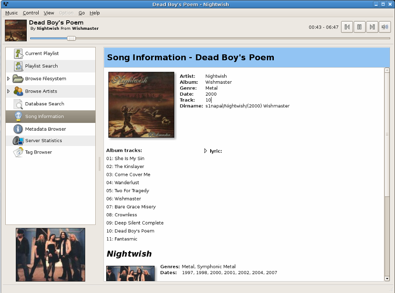Click the scroll down arrow
395x293 pixels.
pyautogui.click(x=387, y=279)
